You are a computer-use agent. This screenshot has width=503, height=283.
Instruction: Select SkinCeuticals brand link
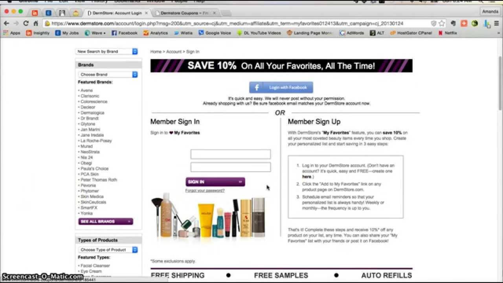pos(93,202)
